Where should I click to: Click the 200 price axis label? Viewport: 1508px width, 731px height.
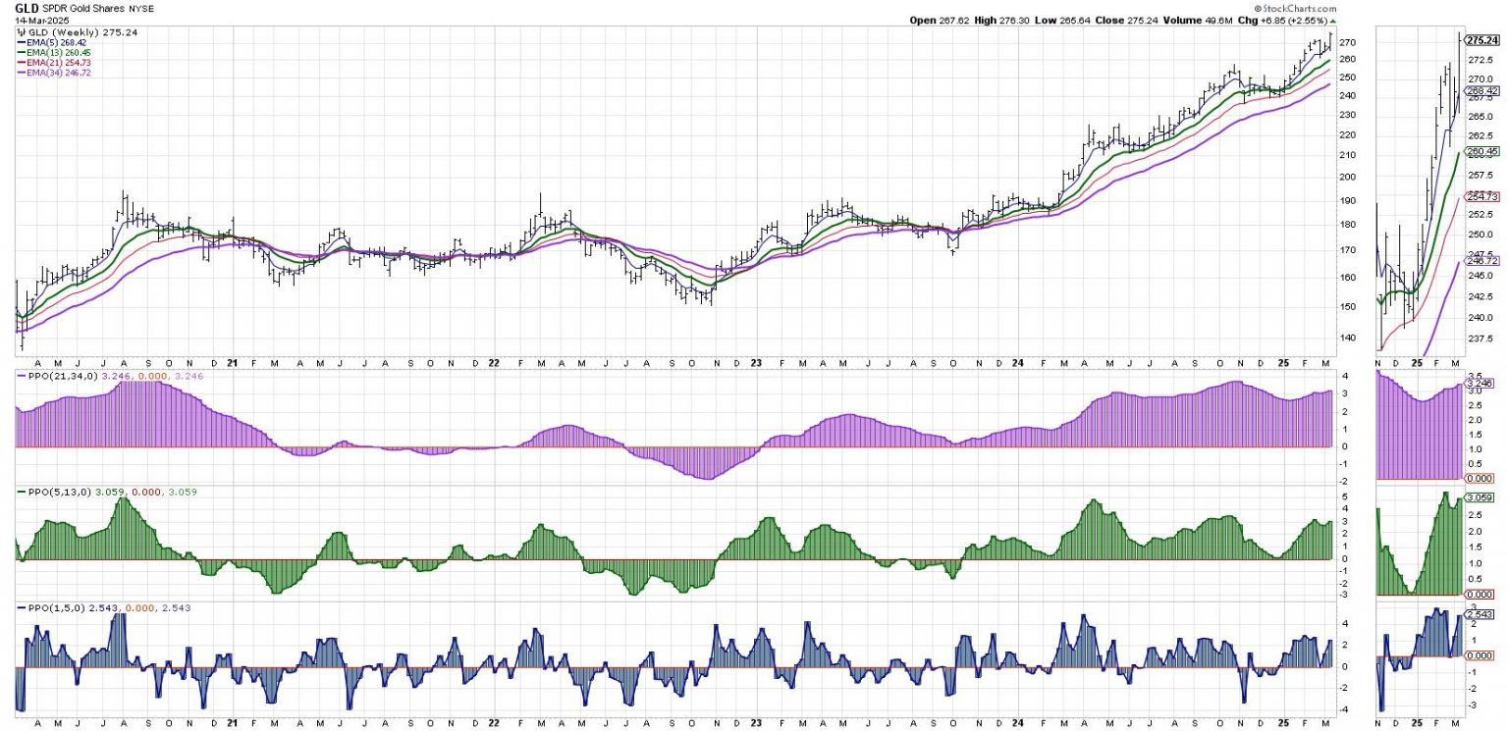pos(1346,178)
